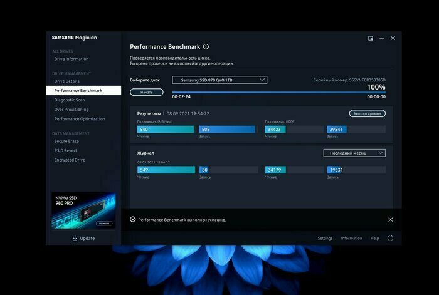Click the Update download icon

pyautogui.click(x=75, y=238)
